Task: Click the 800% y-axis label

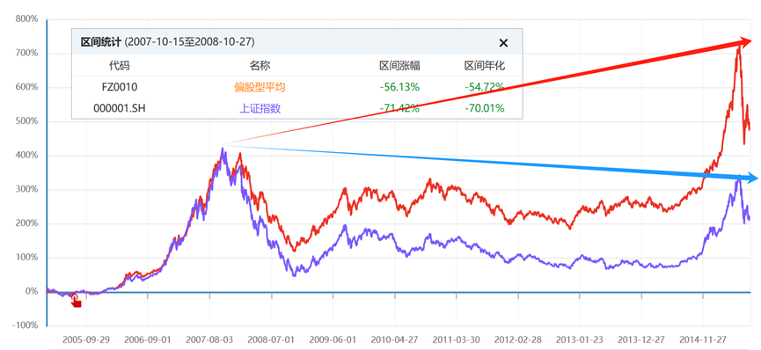Action: [x=26, y=19]
